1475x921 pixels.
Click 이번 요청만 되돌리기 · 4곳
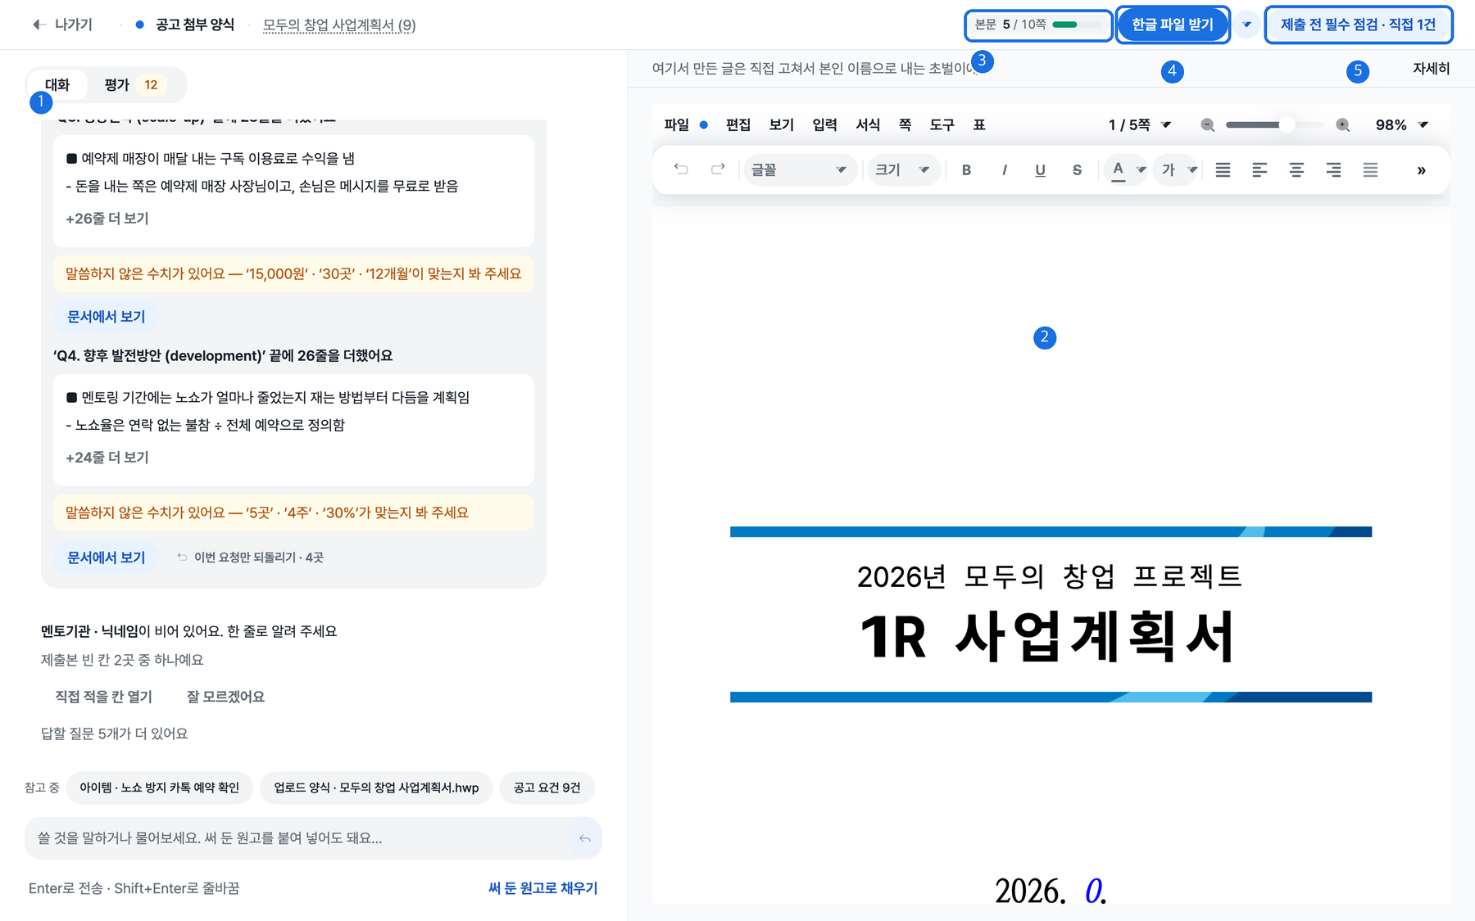point(251,558)
